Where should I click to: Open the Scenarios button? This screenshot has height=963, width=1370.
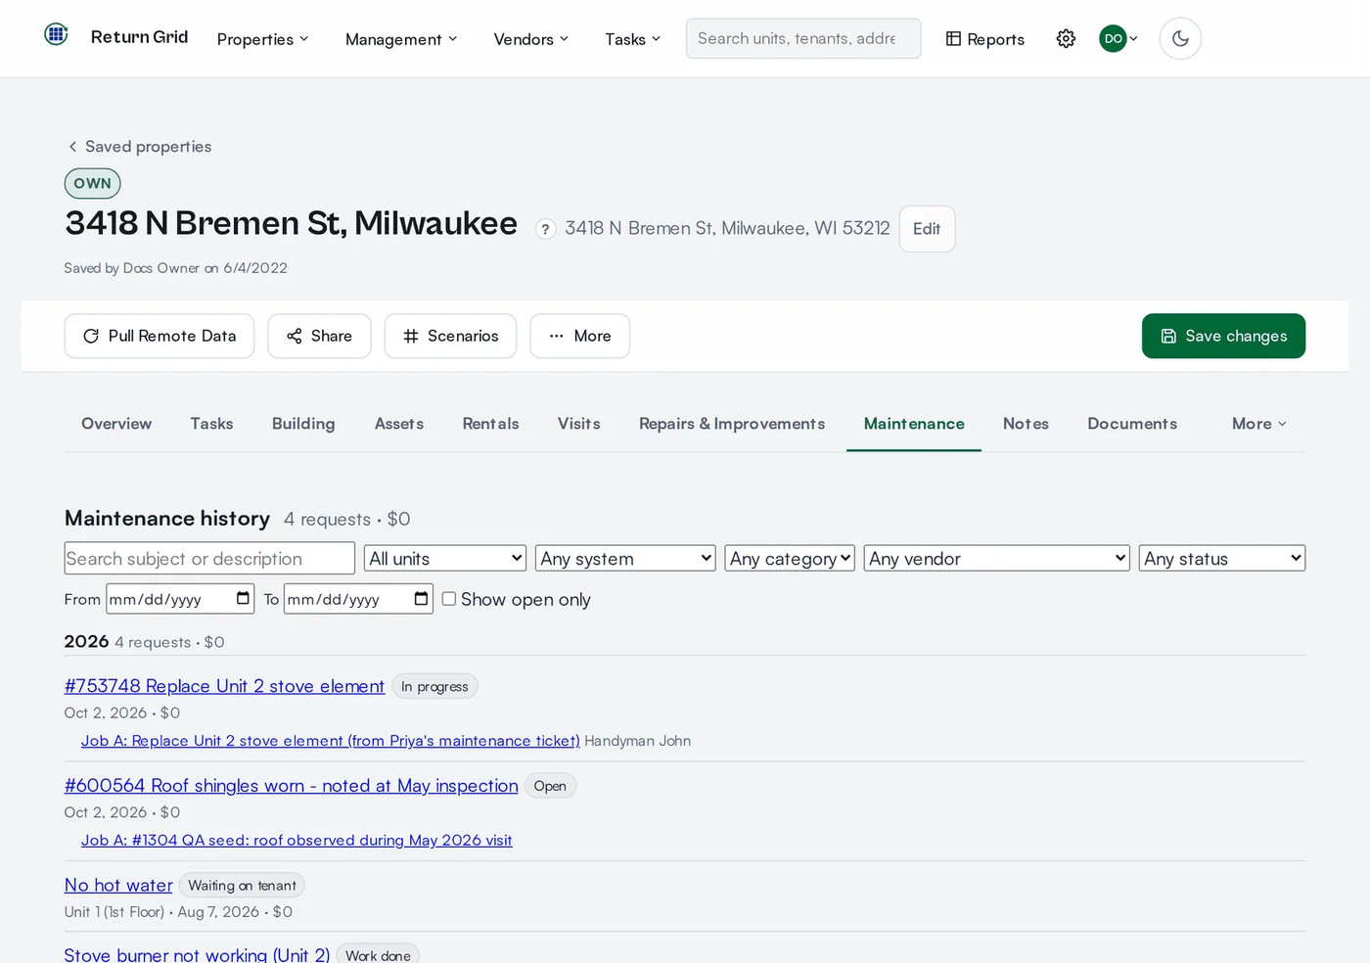tap(450, 336)
